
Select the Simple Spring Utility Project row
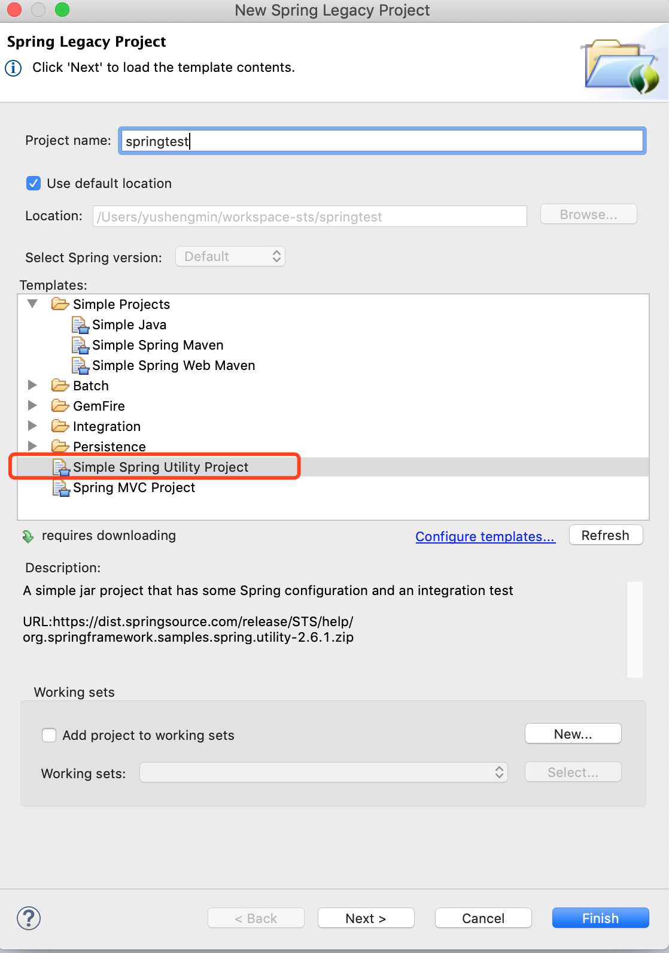click(333, 468)
